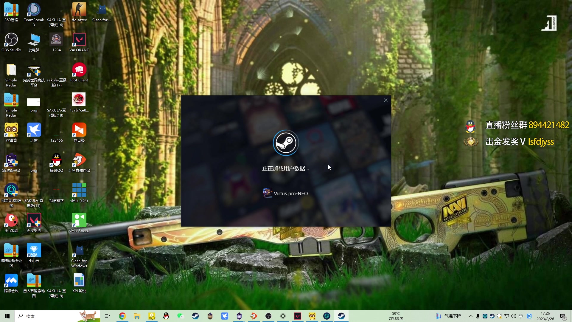Open the 腾讯会议 desktop icon

[x=11, y=283]
